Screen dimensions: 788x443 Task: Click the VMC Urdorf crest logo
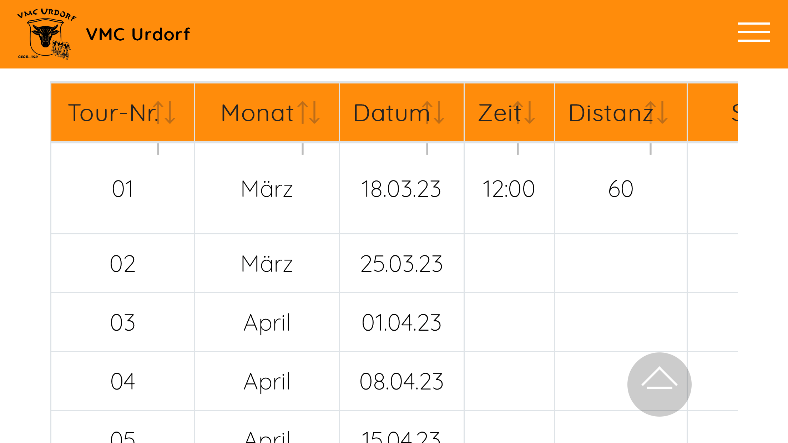(x=46, y=34)
